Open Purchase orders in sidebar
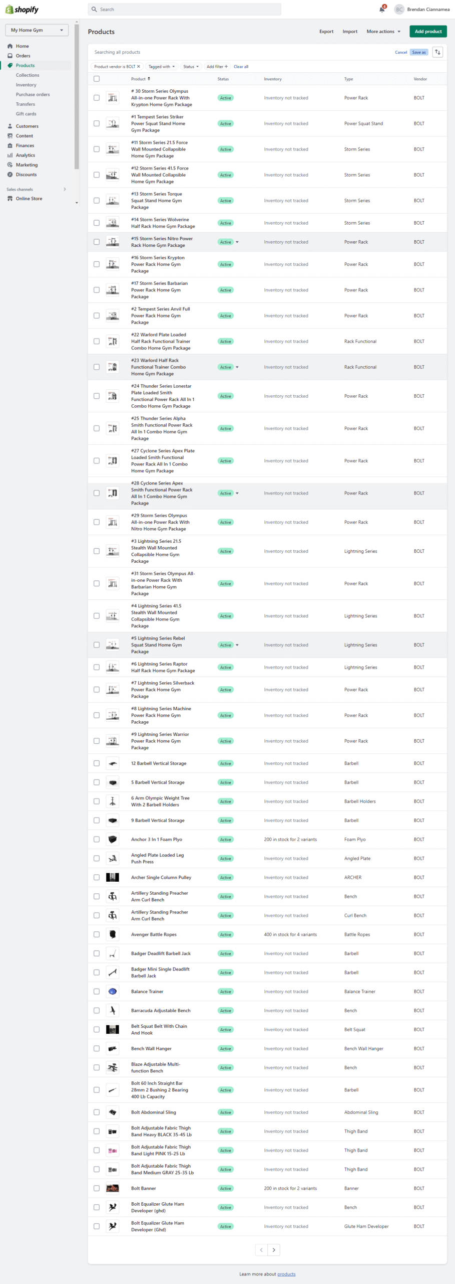This screenshot has width=455, height=1284. pyautogui.click(x=33, y=94)
